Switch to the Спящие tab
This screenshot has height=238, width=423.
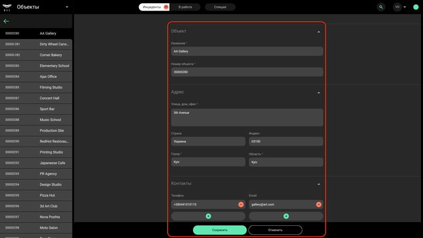click(x=220, y=7)
